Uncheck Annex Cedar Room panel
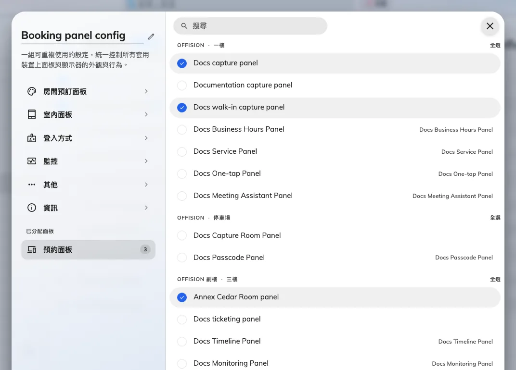Image resolution: width=516 pixels, height=370 pixels. click(182, 297)
